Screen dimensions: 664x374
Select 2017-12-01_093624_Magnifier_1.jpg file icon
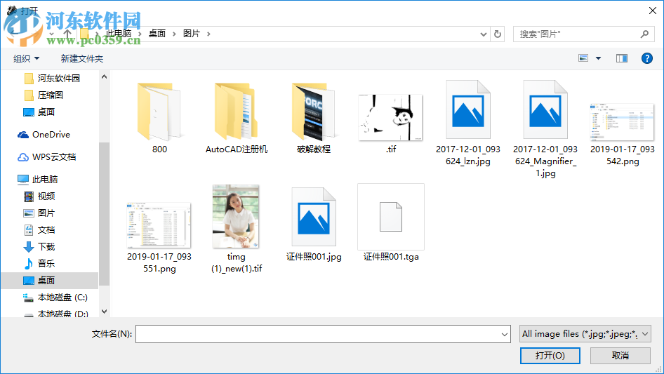545,109
